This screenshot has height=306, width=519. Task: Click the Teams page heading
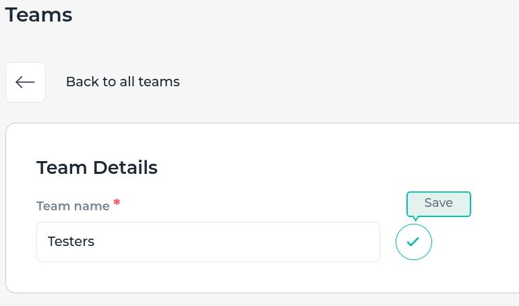pyautogui.click(x=38, y=15)
